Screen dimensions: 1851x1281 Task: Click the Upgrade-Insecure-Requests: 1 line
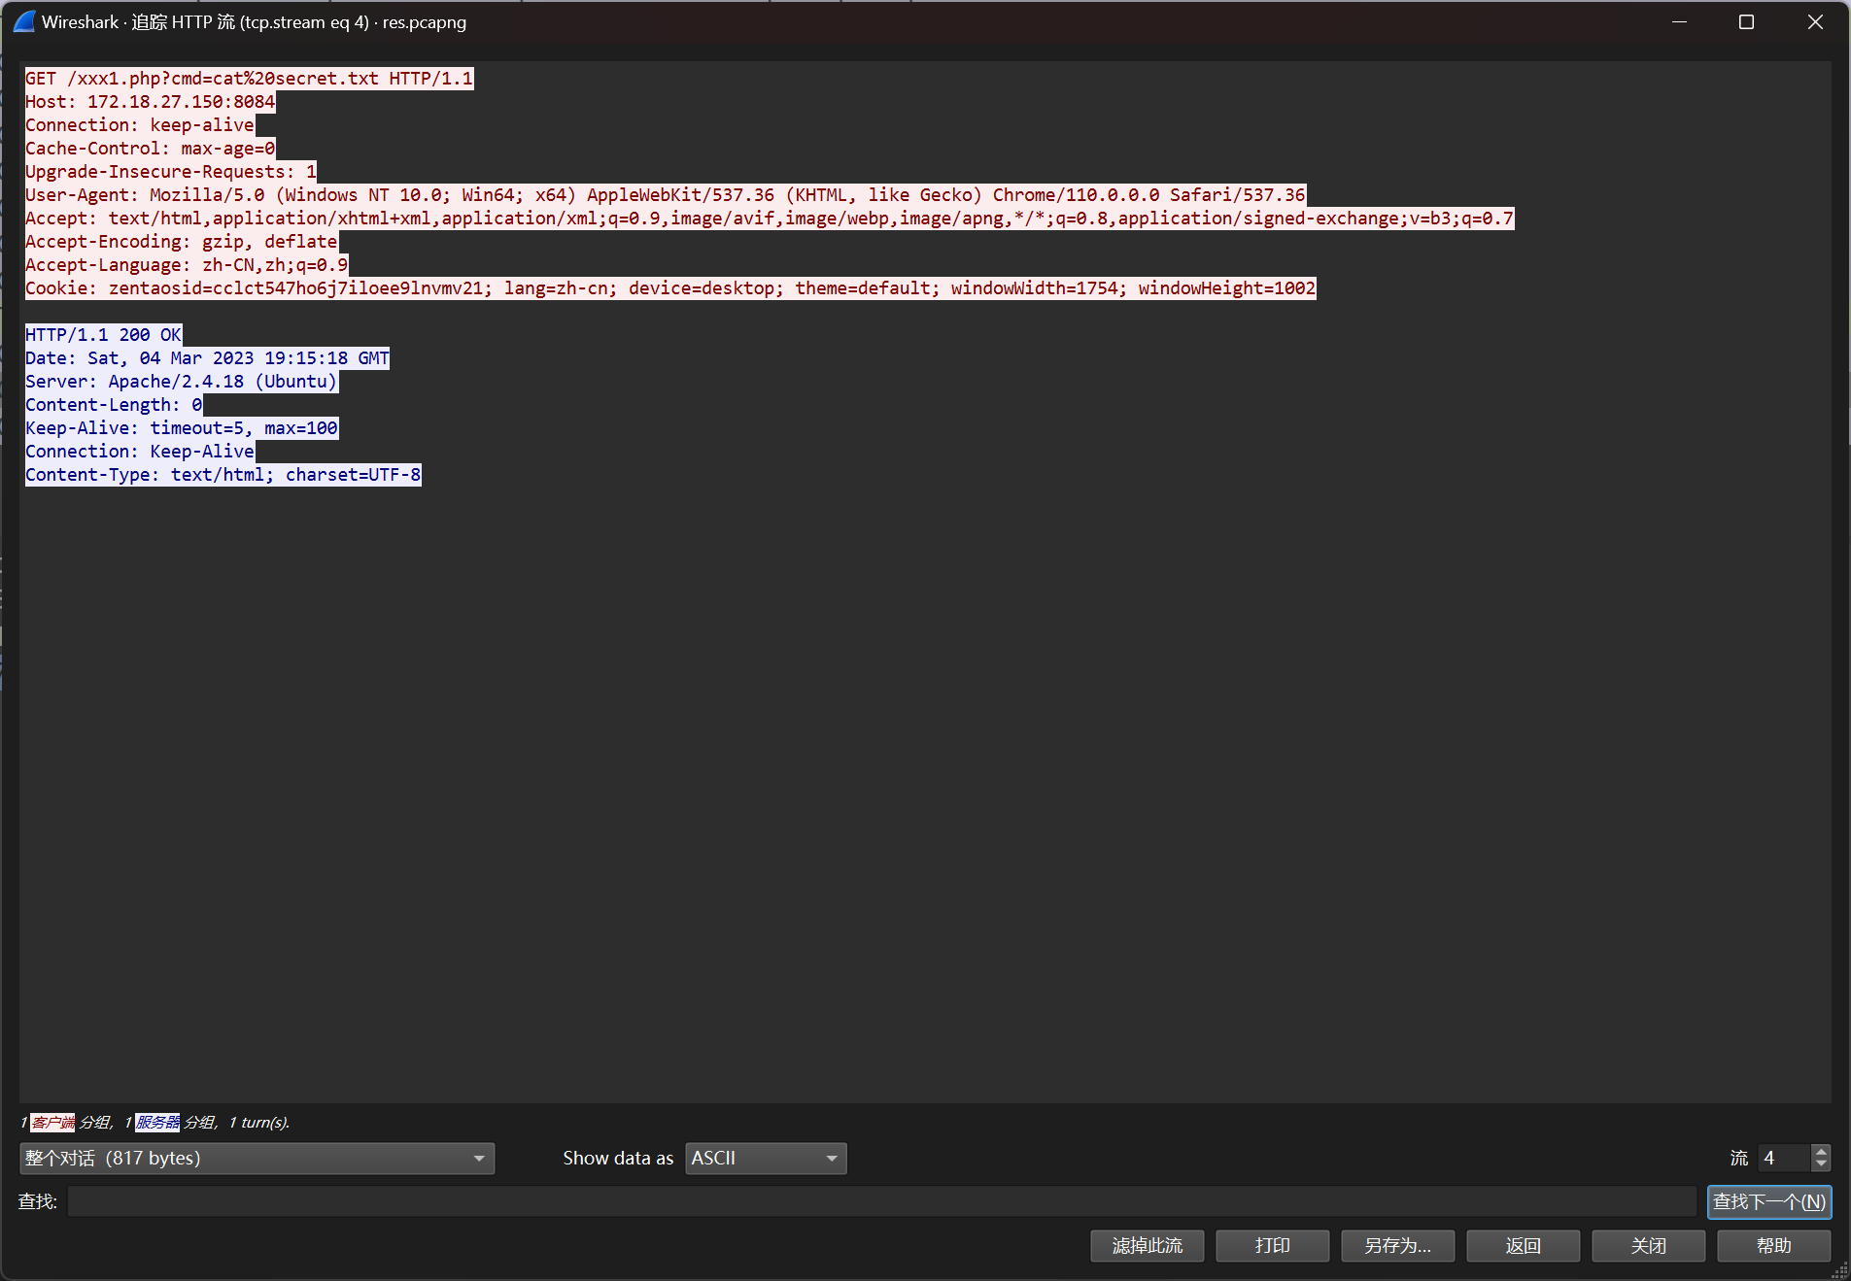pos(171,172)
